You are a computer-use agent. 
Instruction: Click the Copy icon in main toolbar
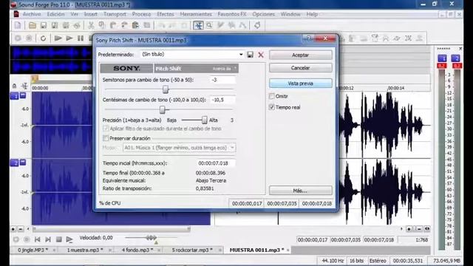tap(102, 26)
